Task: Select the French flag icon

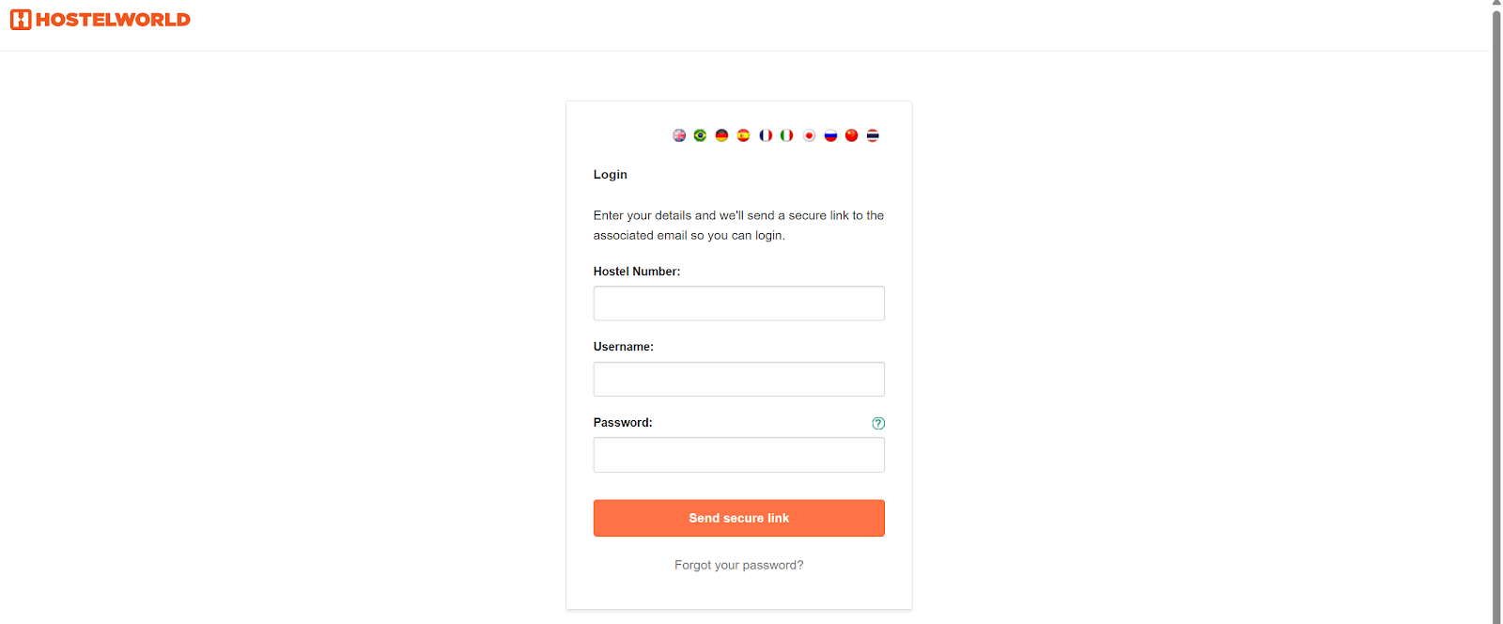Action: 766,135
